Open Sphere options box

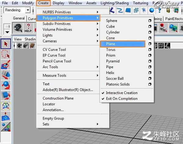(x=150, y=21)
